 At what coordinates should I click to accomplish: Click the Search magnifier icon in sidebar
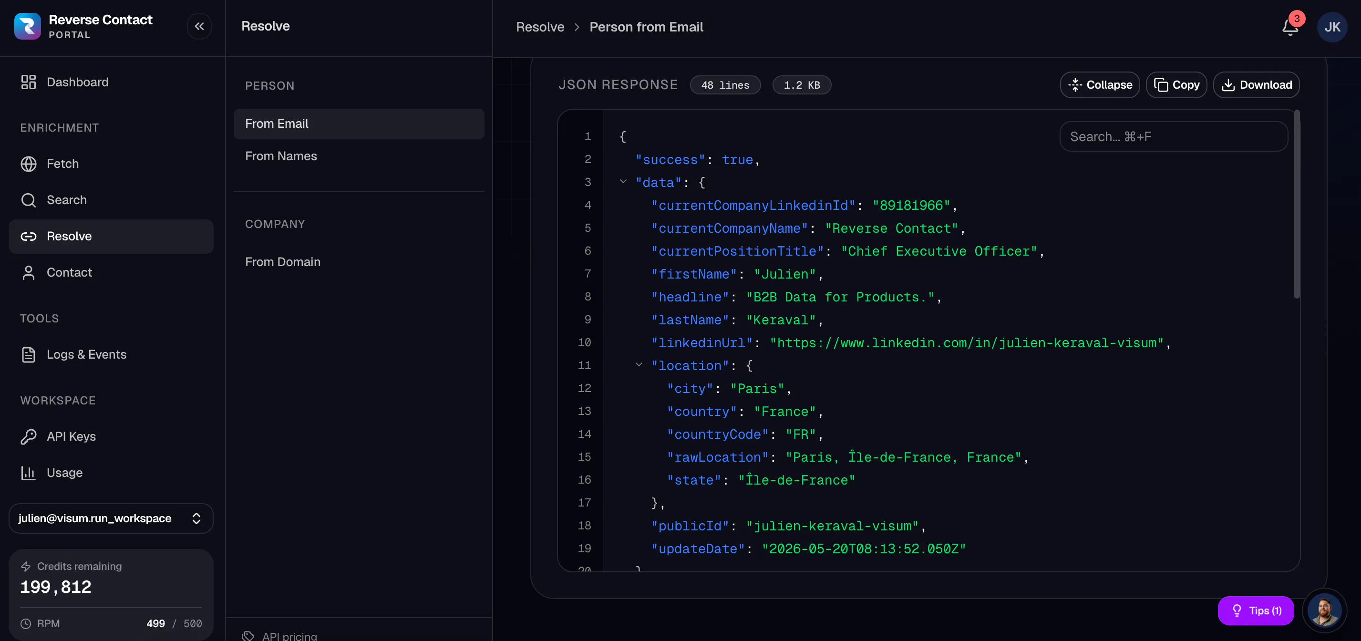click(29, 200)
